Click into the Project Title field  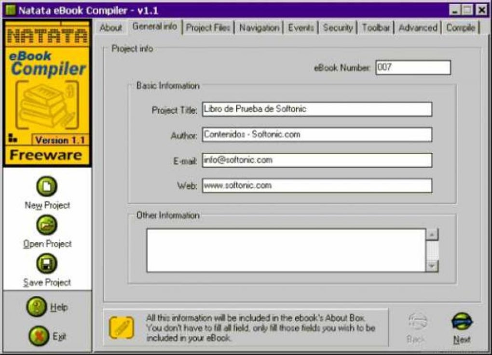point(317,109)
